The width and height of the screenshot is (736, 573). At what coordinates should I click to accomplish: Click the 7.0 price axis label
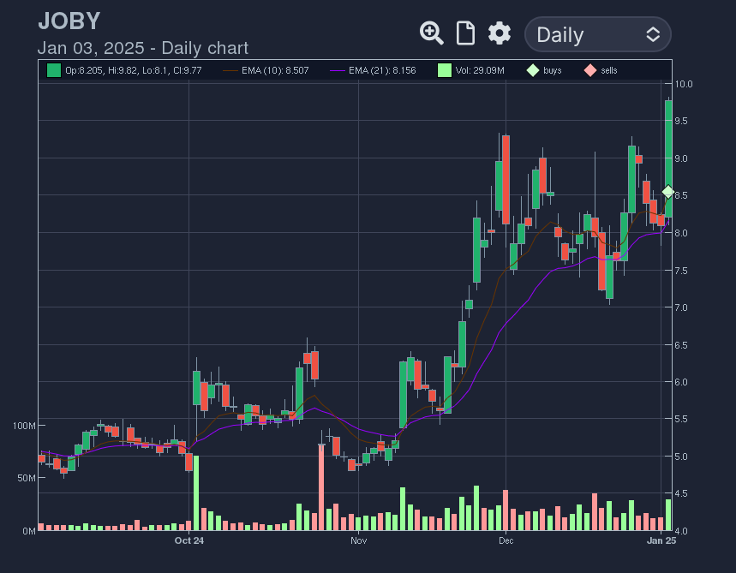(x=681, y=307)
